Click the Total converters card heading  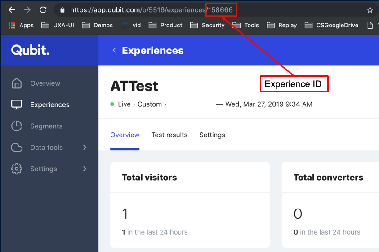coord(328,178)
